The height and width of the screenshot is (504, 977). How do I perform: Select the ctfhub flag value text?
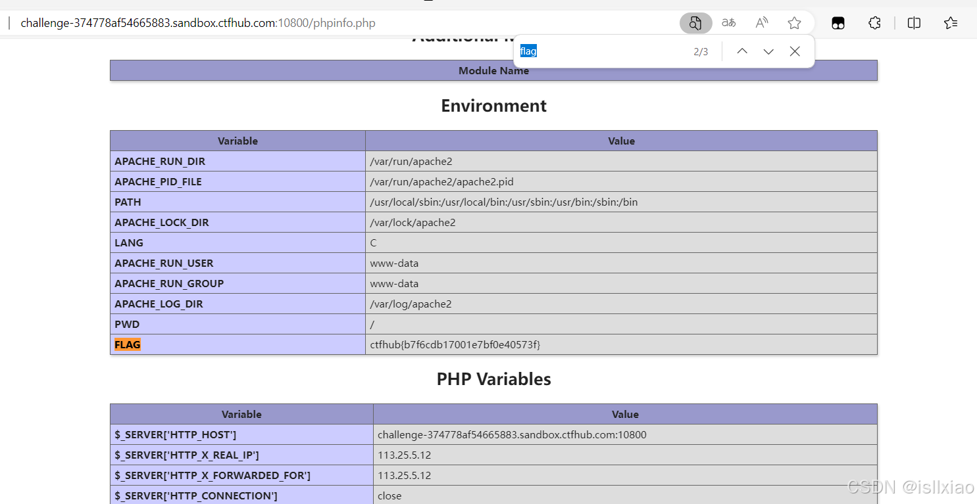[x=455, y=344]
